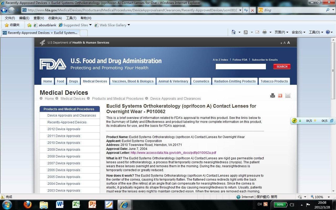The height and width of the screenshot is (210, 336).
Task: Click the stop loading red X icon
Action: point(252,10)
